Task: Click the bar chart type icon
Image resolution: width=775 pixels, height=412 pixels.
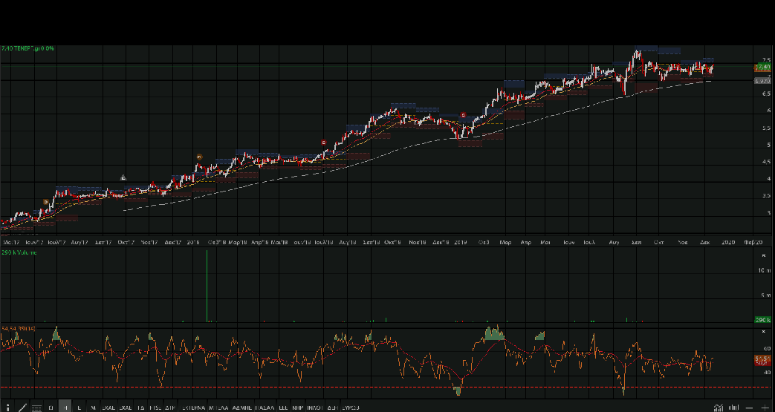Action: click(733, 408)
